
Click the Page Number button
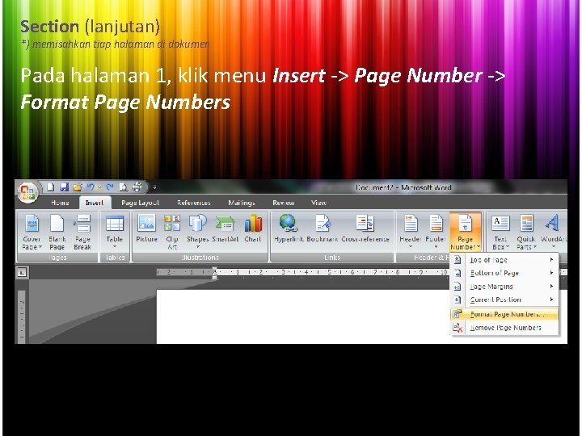[465, 232]
